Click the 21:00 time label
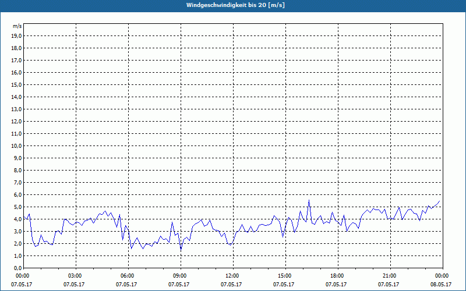The width and height of the screenshot is (466, 291). point(390,276)
